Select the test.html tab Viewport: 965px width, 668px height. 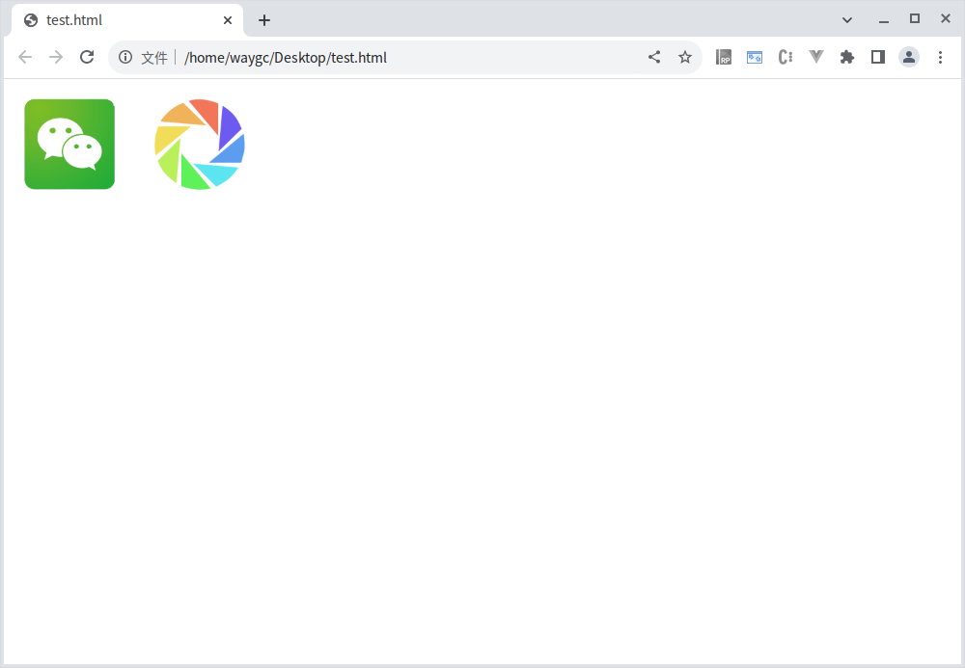coord(127,20)
